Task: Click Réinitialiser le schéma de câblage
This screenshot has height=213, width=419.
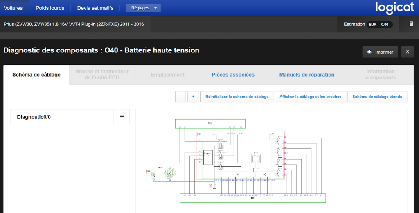Action: (x=237, y=97)
